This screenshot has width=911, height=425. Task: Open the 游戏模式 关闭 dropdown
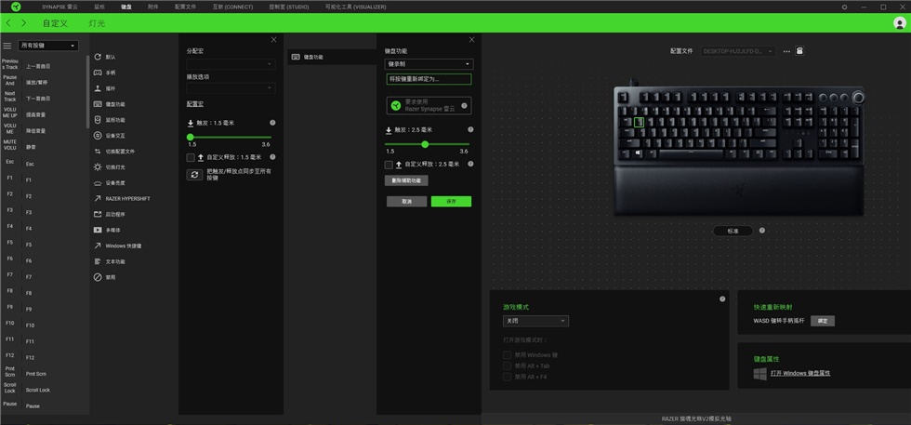click(x=535, y=321)
